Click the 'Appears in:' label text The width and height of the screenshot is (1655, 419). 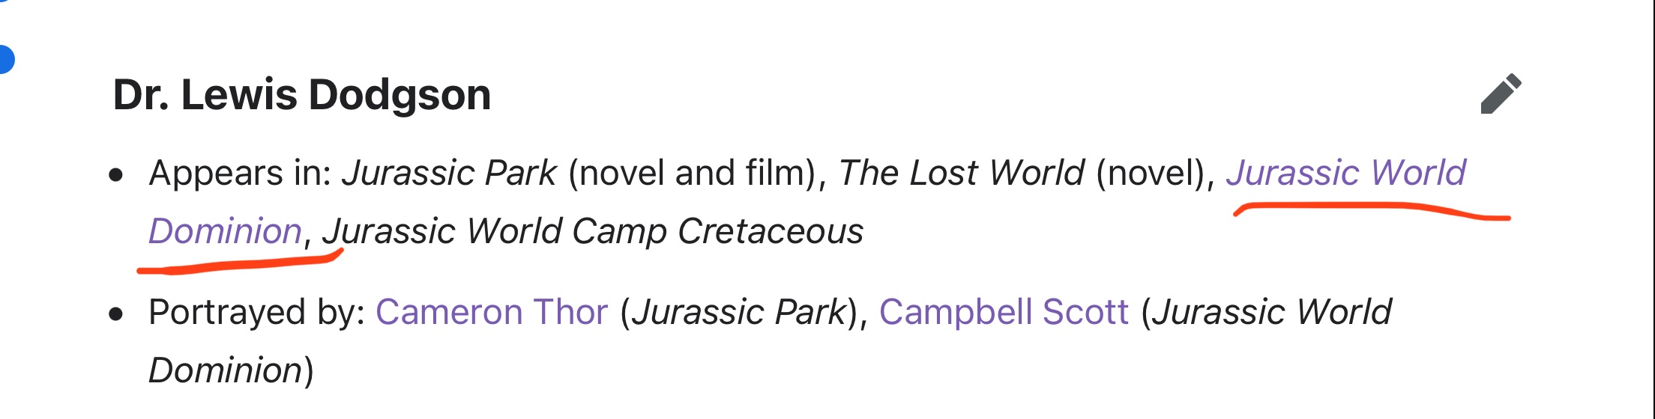[241, 174]
